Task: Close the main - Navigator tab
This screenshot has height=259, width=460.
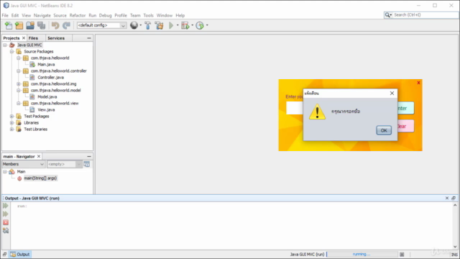Action: click(39, 157)
